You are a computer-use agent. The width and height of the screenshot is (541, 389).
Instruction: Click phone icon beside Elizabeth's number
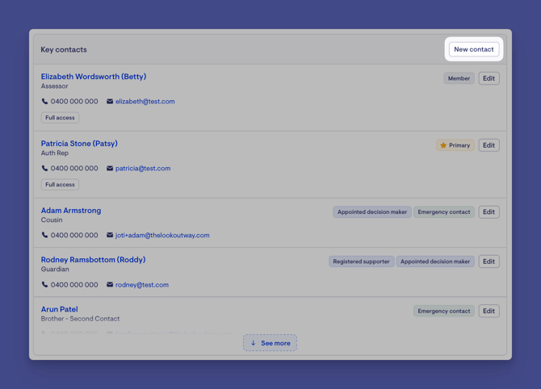(44, 102)
